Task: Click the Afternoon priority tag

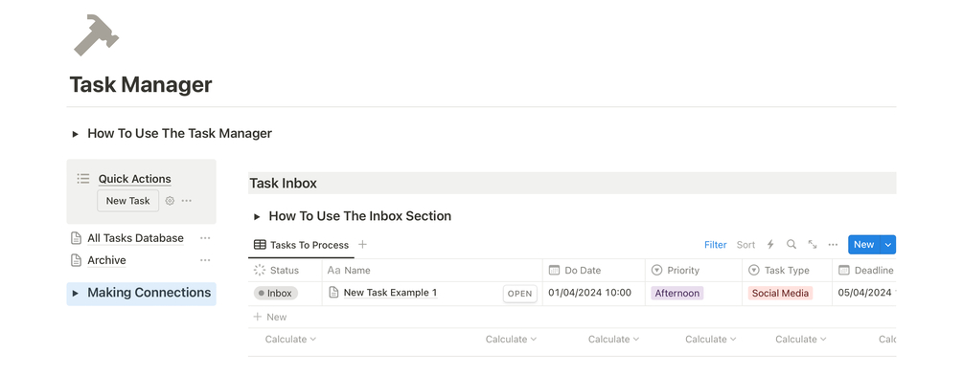Action: pyautogui.click(x=676, y=293)
